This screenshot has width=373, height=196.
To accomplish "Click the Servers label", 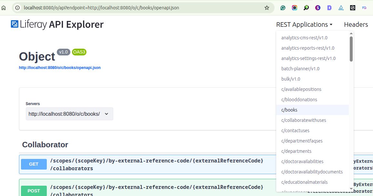I will pos(33,104).
